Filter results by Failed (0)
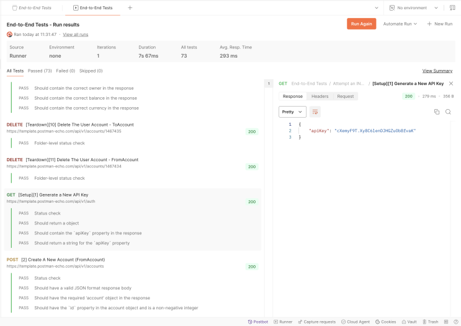 (x=66, y=71)
